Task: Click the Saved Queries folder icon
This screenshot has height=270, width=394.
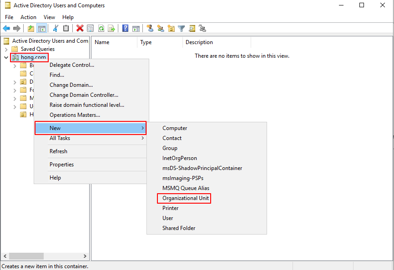Action: [x=15, y=49]
